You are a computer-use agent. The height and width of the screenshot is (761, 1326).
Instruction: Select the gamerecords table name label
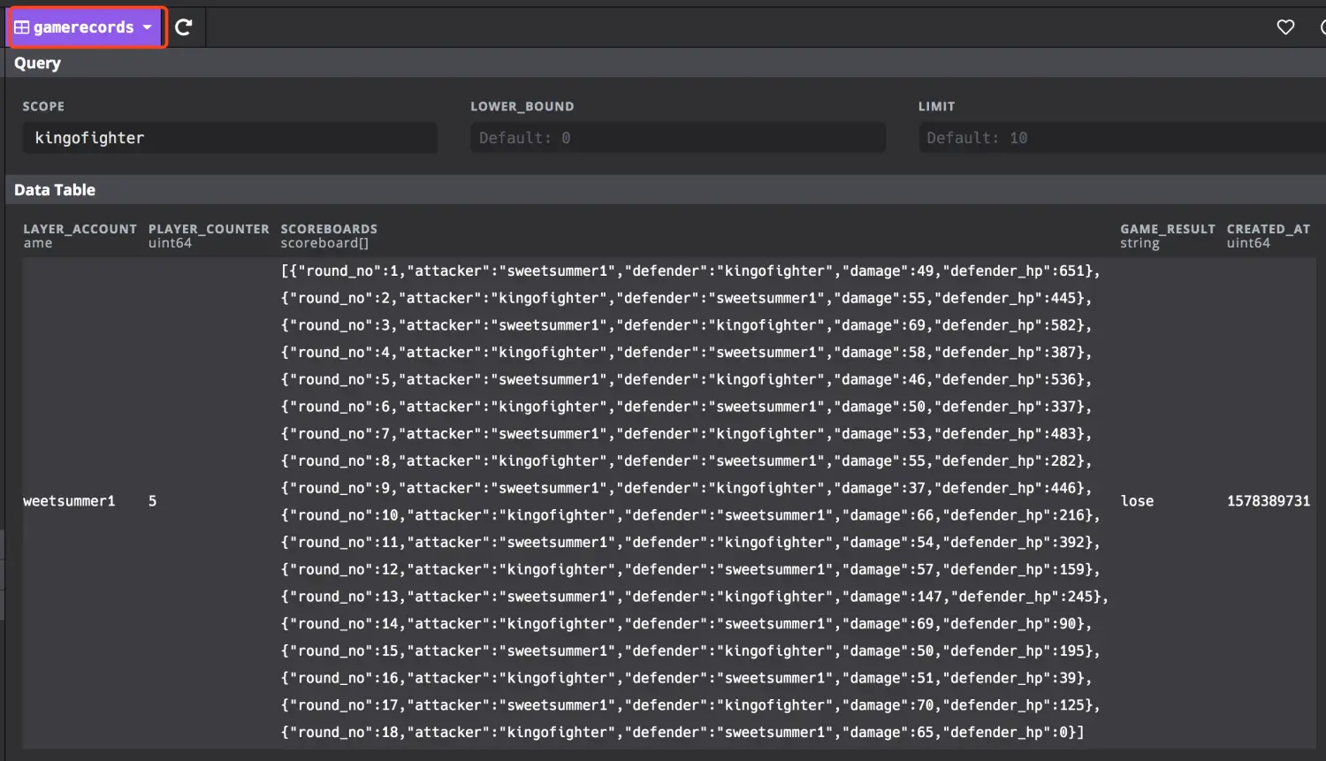click(83, 27)
